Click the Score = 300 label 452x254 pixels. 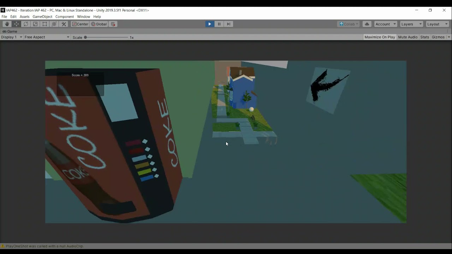[x=80, y=75]
